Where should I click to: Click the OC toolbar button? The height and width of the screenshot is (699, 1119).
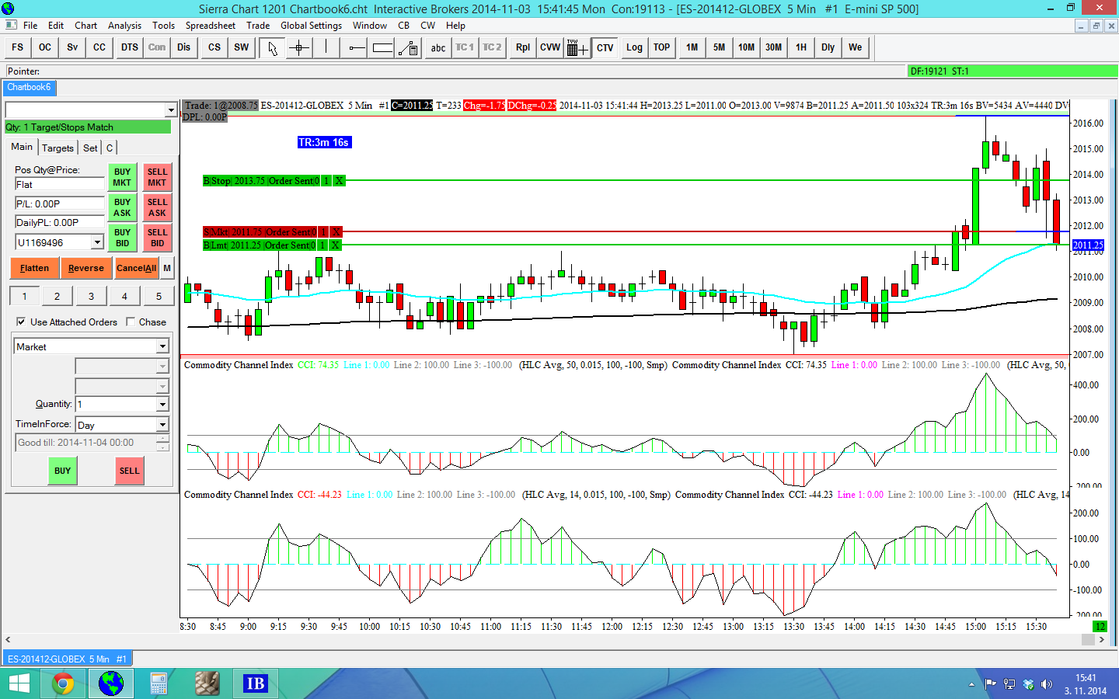pyautogui.click(x=45, y=47)
